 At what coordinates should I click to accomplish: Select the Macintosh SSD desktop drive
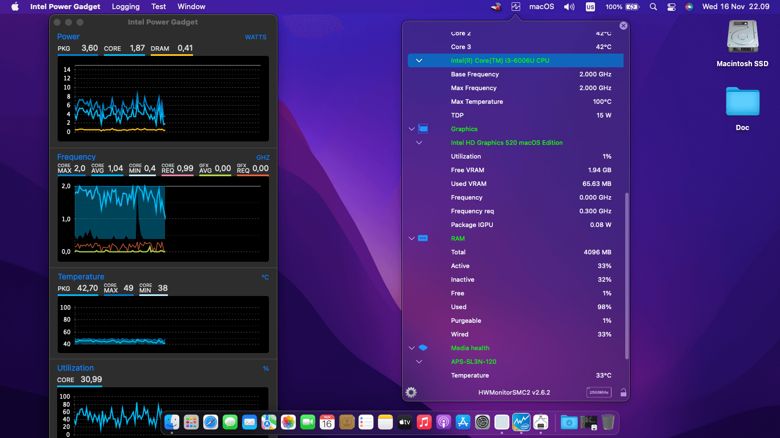click(x=742, y=43)
